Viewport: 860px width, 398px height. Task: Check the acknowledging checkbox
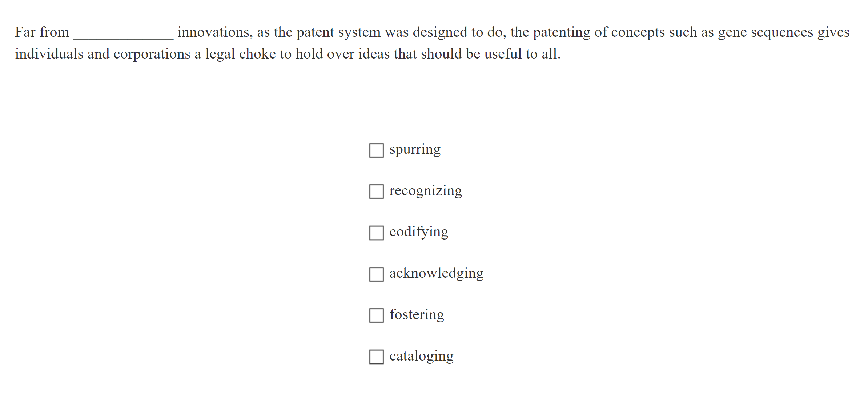pyautogui.click(x=376, y=274)
